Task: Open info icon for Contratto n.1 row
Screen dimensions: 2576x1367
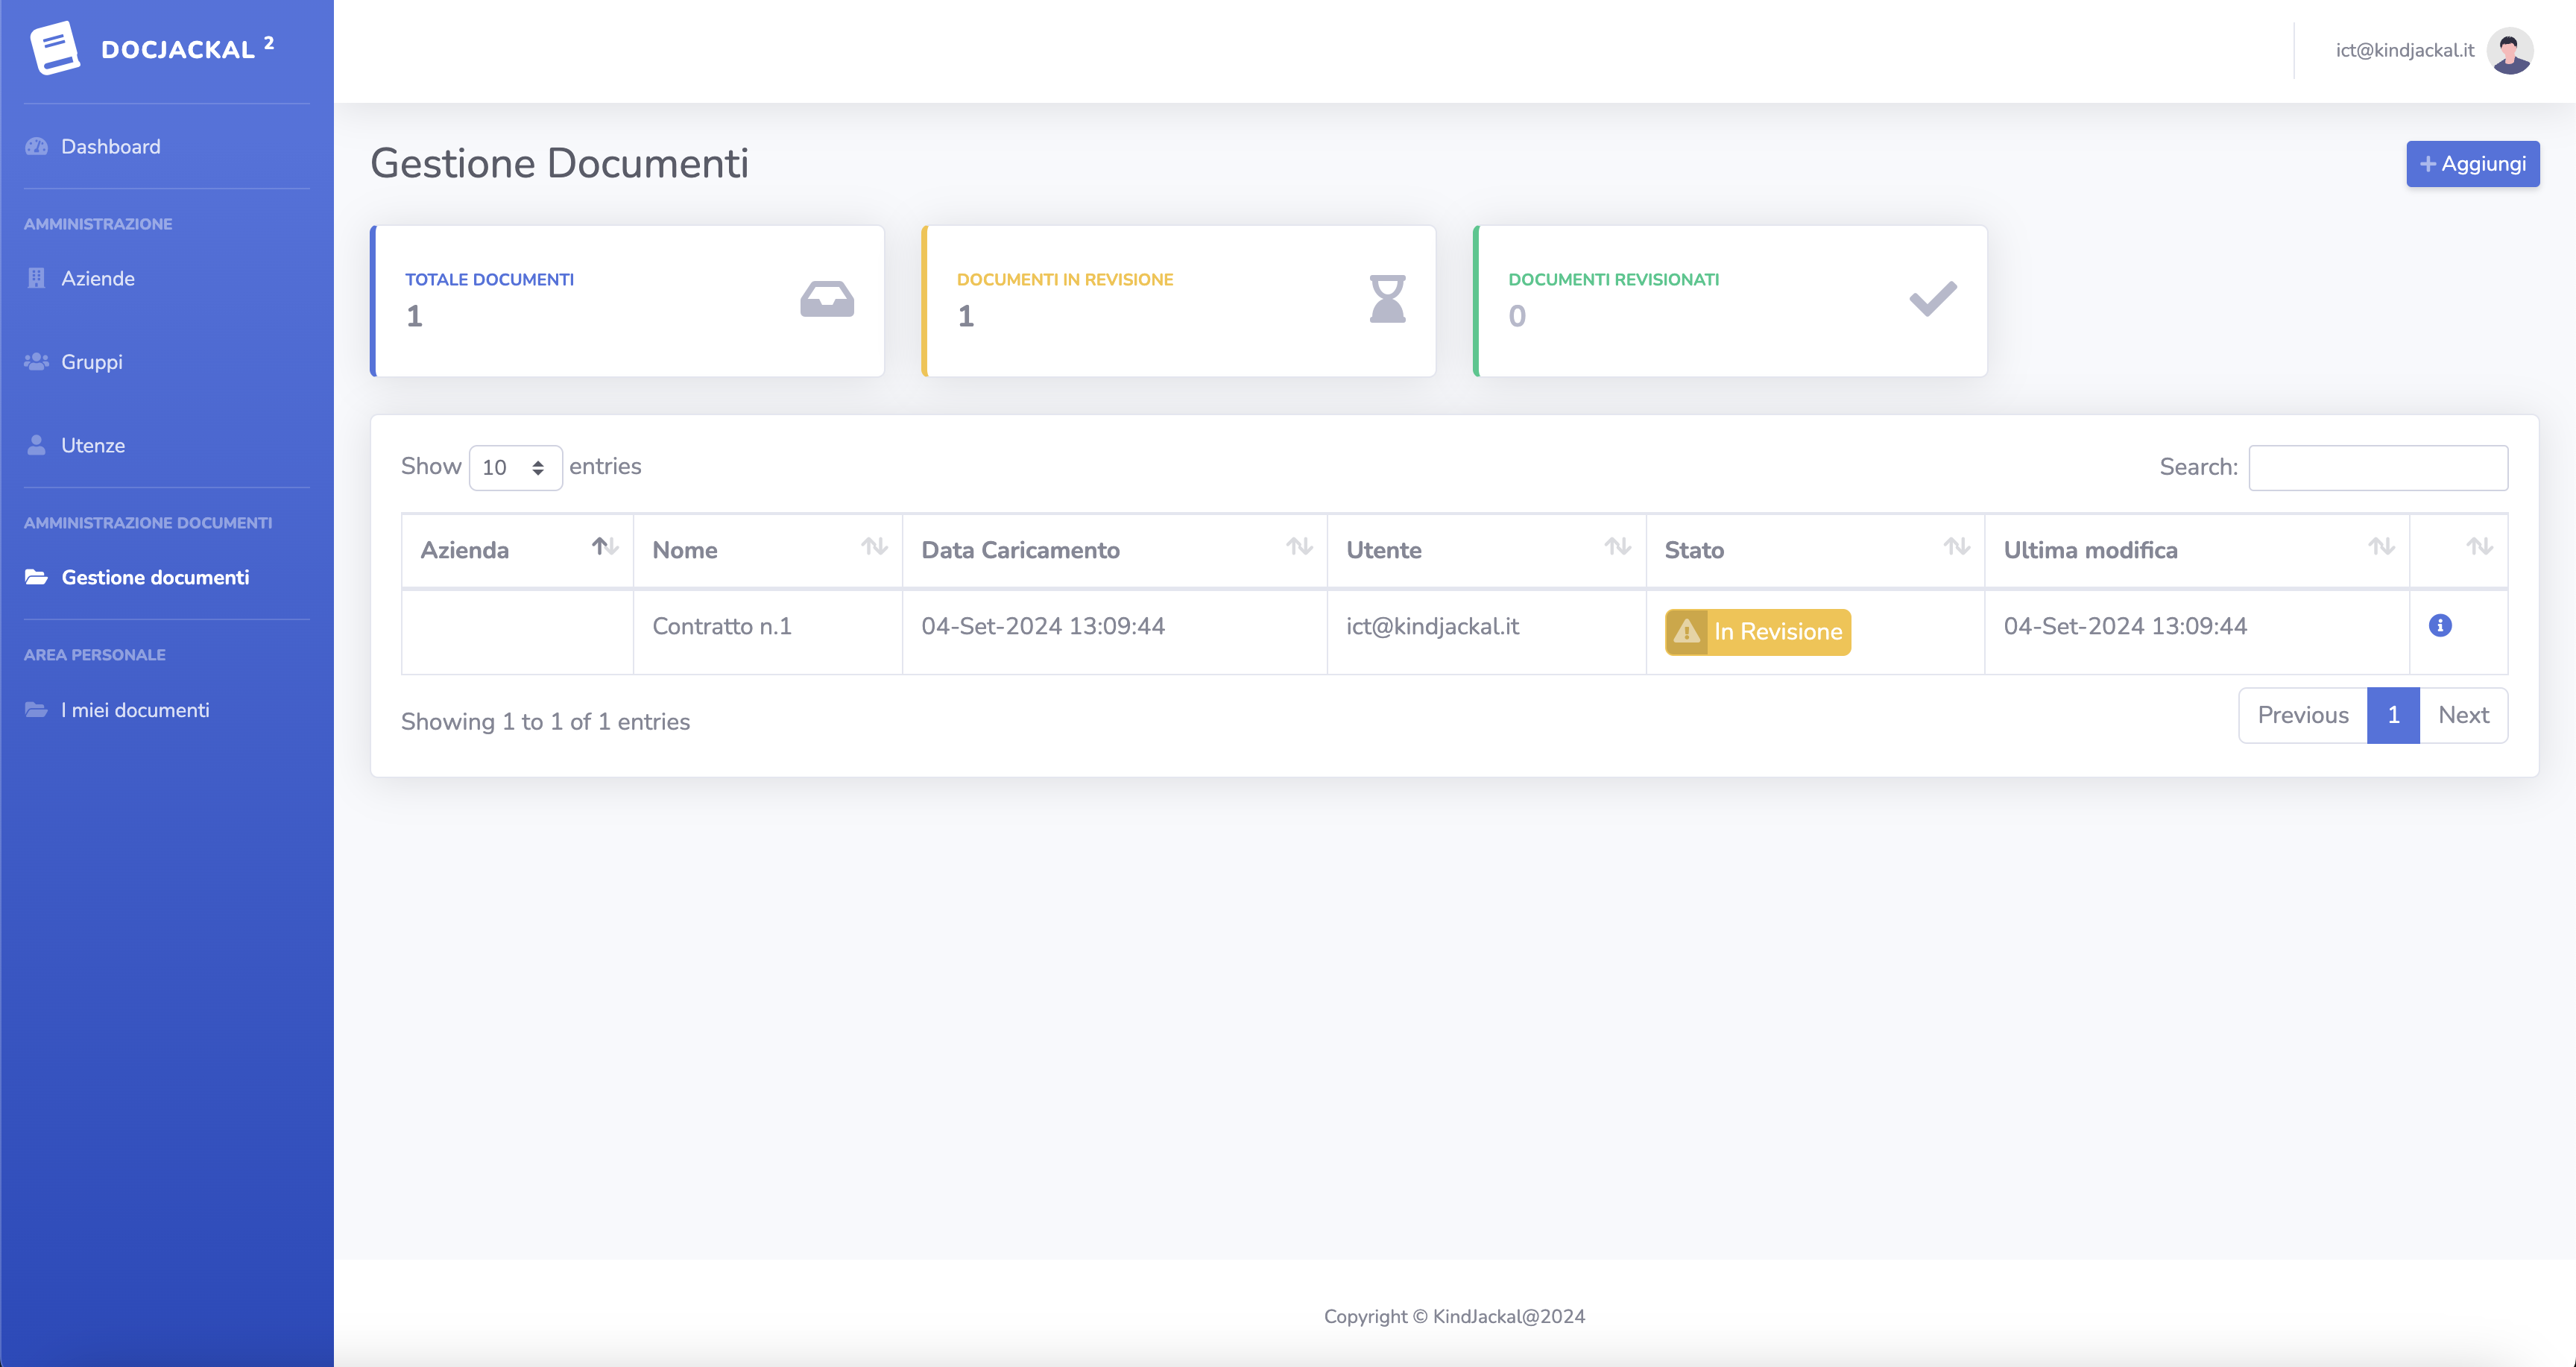Action: 2440,626
